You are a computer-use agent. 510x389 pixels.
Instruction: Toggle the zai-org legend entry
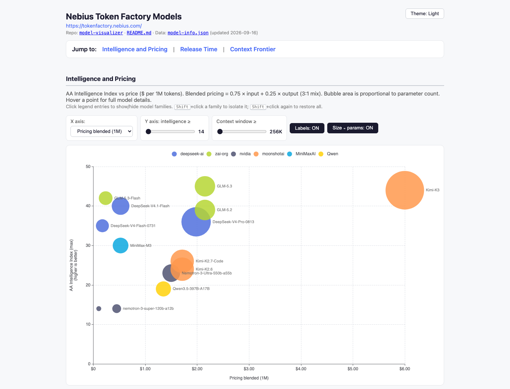(217, 154)
